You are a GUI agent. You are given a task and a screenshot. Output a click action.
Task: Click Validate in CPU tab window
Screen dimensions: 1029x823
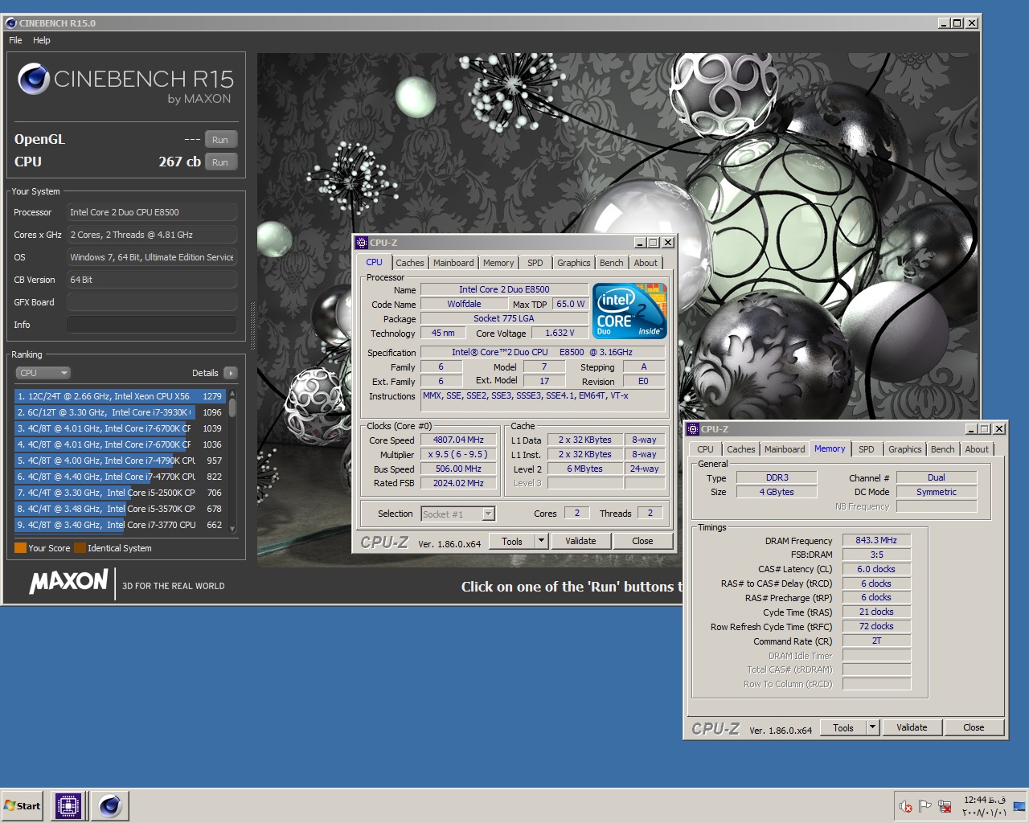coord(580,542)
